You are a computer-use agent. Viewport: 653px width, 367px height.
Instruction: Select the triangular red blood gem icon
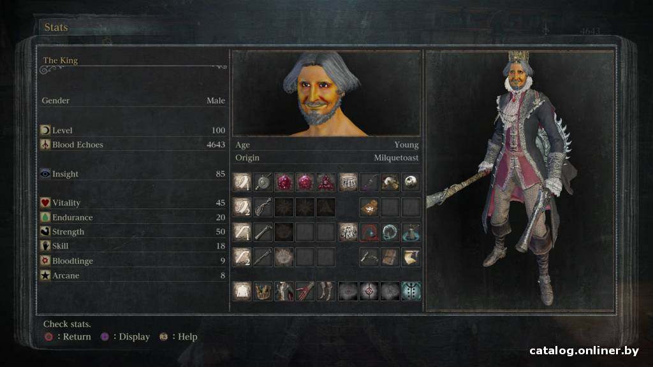[x=326, y=182]
